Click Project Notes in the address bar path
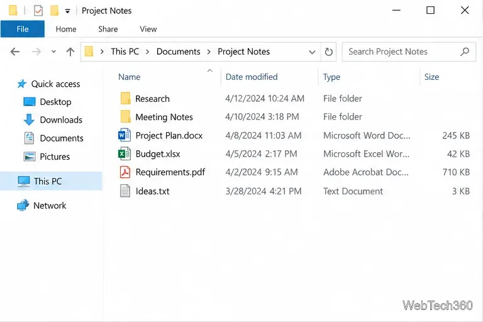The image size is (483, 322). pyautogui.click(x=243, y=52)
